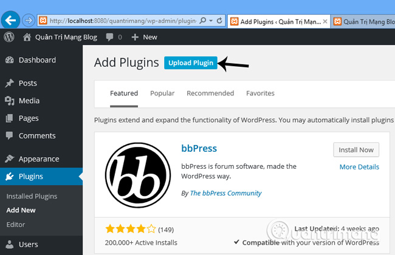The height and width of the screenshot is (255, 395).
Task: Open Dashboard from the sidebar
Action: [x=37, y=60]
